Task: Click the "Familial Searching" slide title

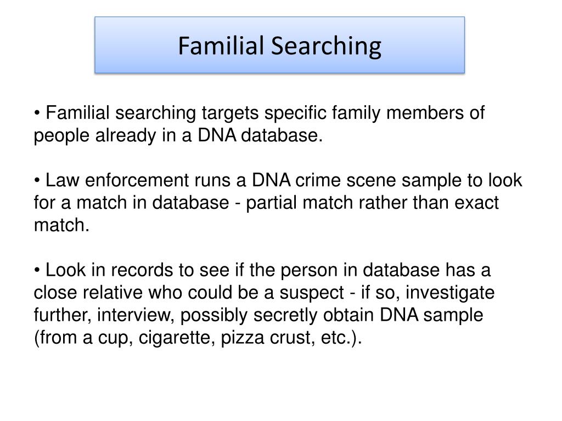Action: (279, 45)
